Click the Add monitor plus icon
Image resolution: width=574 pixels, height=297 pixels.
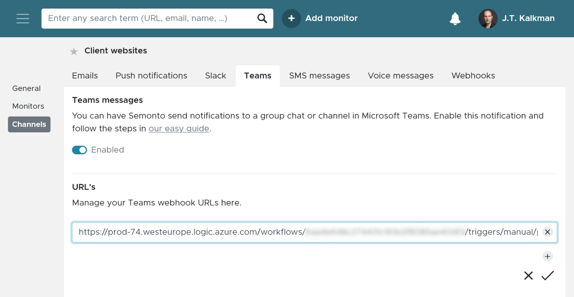[291, 18]
